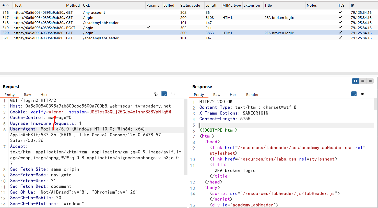This screenshot has height=208, width=378.
Task: Switch to combined tabbed layout icon
Action: pos(370,81)
